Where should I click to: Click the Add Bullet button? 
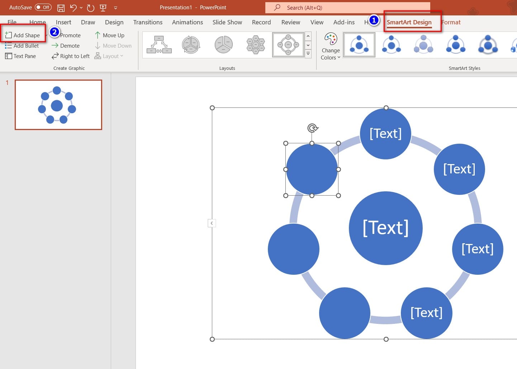(22, 45)
